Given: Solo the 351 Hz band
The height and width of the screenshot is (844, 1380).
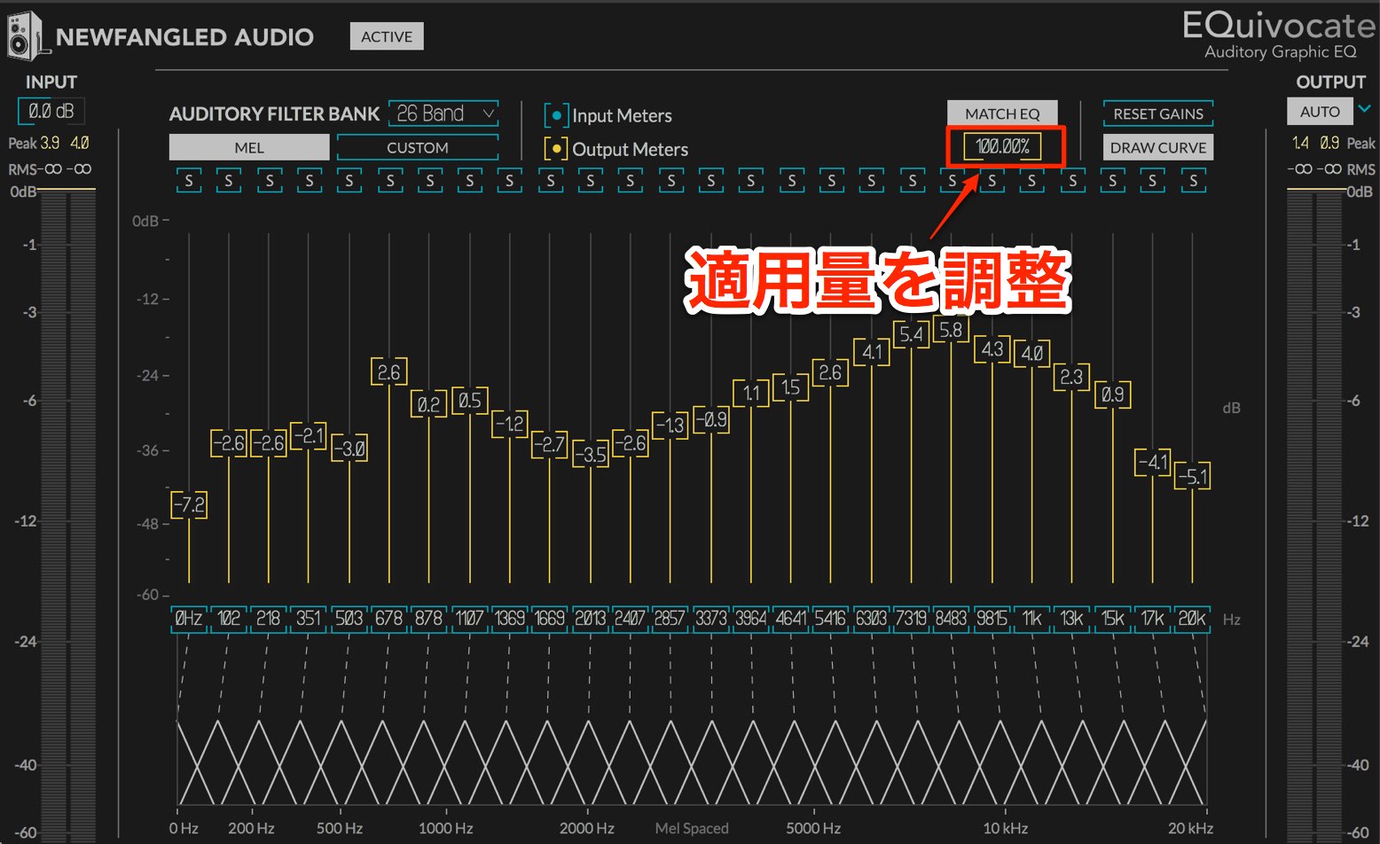Looking at the screenshot, I should pyautogui.click(x=309, y=181).
